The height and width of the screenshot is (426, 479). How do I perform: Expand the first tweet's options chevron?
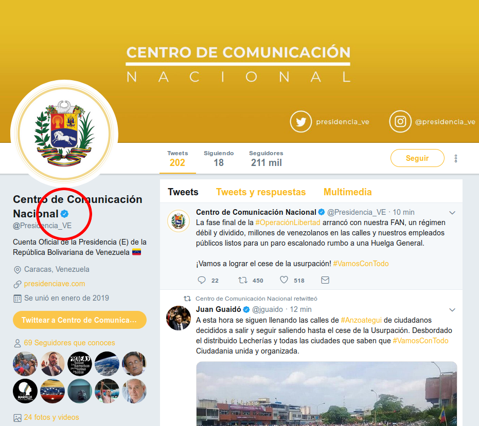click(452, 213)
